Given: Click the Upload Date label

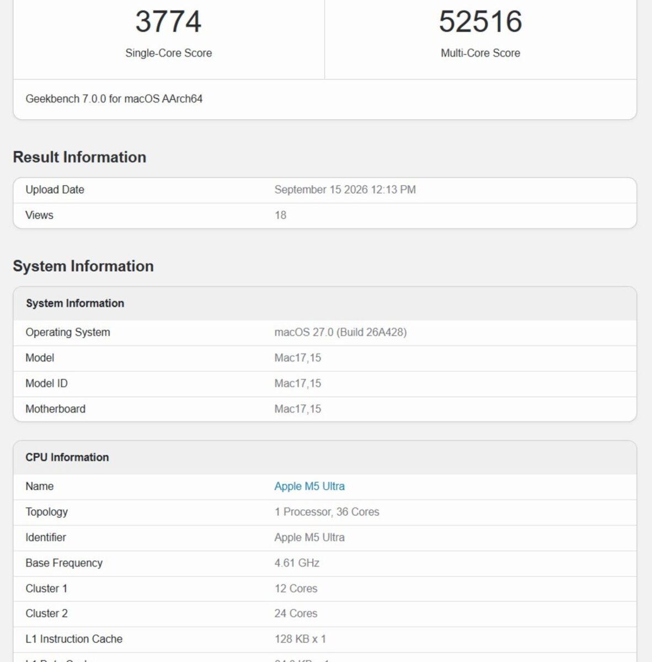Looking at the screenshot, I should 55,190.
